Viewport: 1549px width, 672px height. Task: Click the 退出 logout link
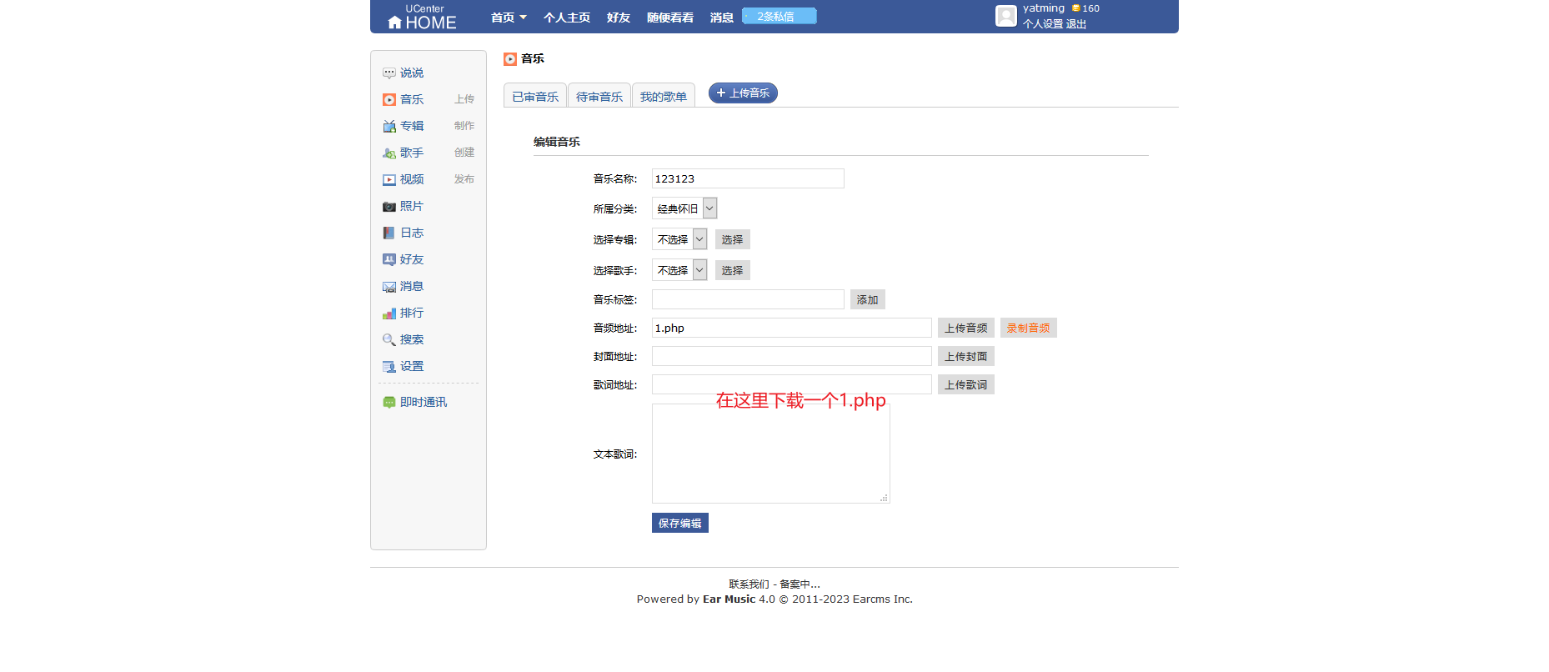click(x=1076, y=24)
